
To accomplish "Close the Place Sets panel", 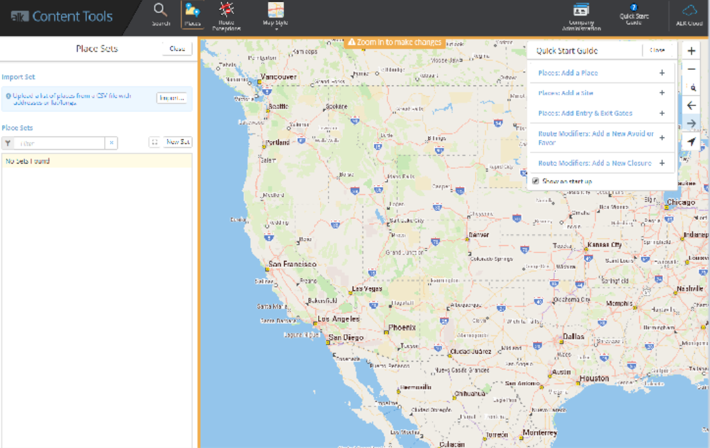I will (177, 49).
